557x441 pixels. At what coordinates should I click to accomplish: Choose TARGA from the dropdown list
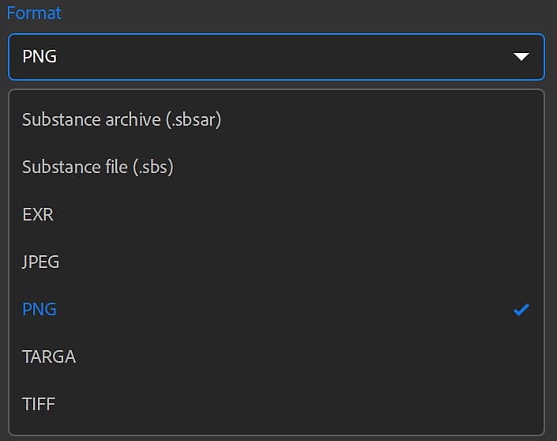click(x=49, y=356)
